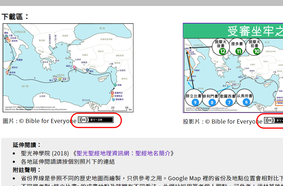The width and height of the screenshot is (283, 186).
Task: Click the 圖片 © Bible for Everyone credit text
Action: (39, 121)
